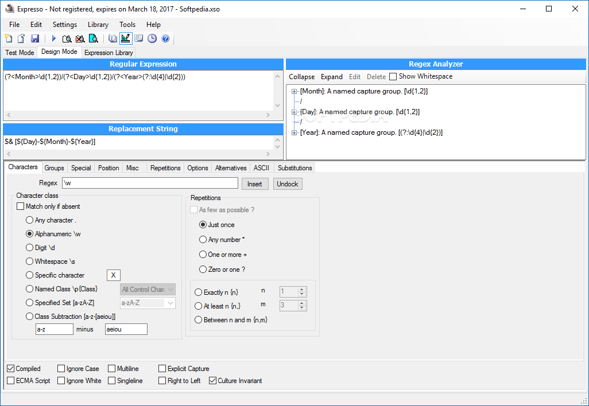
Task: Open the Edit menu
Action: (36, 25)
